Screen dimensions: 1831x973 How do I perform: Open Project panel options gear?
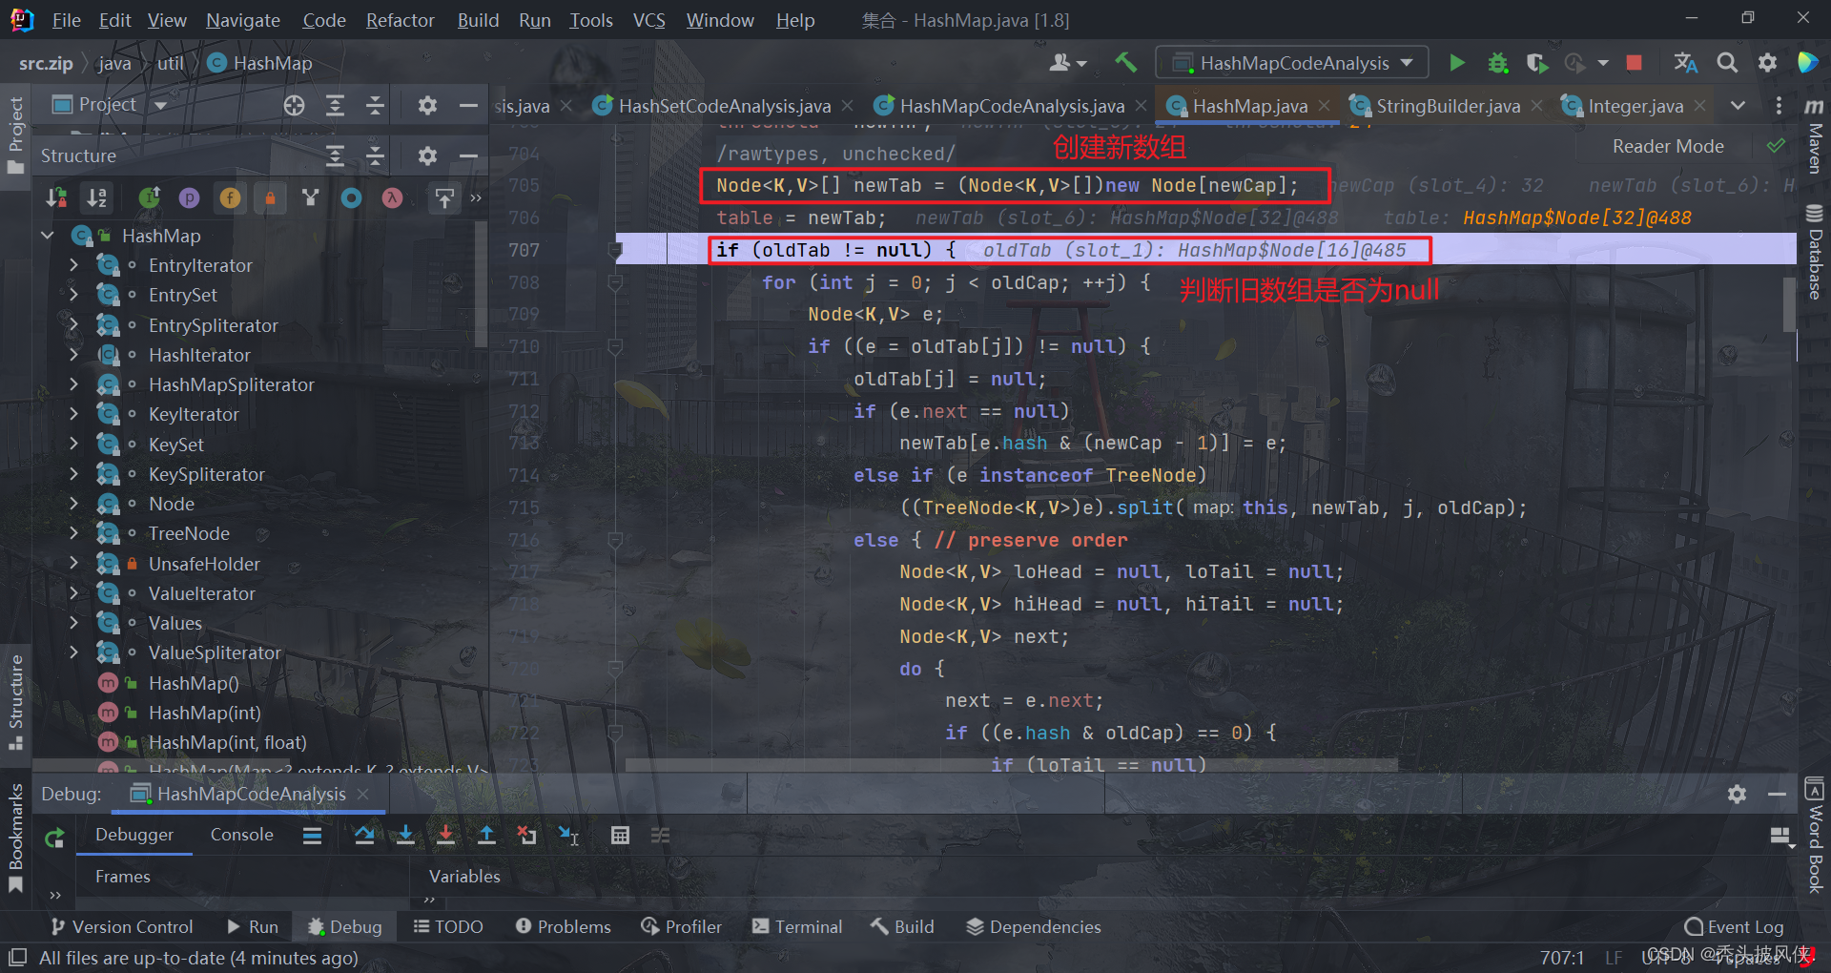click(427, 105)
